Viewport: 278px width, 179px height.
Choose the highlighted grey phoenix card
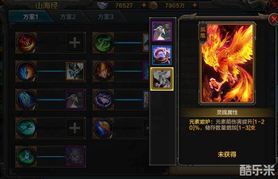coord(162,79)
